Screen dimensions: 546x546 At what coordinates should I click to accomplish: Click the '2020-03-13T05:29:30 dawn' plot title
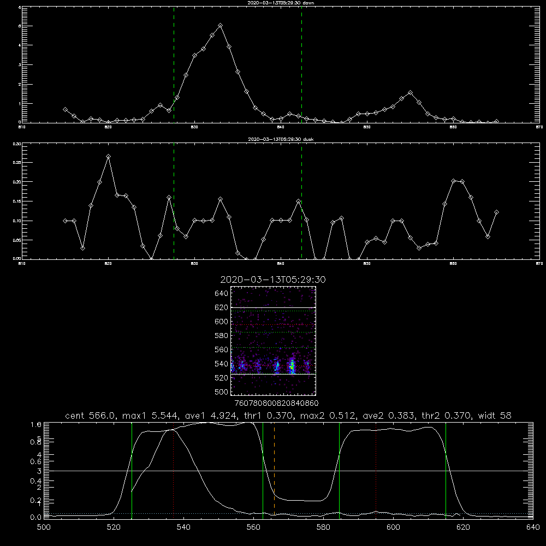tap(281, 3)
